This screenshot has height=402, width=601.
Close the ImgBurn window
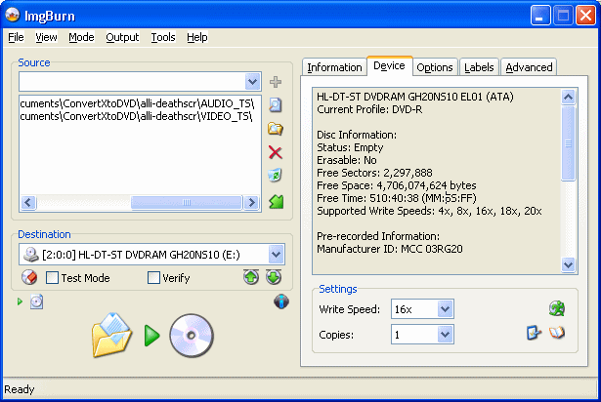pyautogui.click(x=585, y=16)
